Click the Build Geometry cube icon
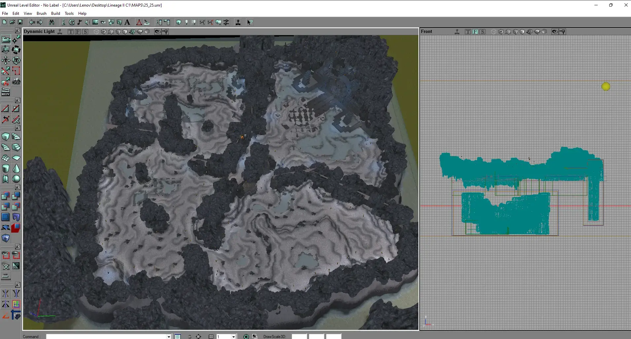Screen dimensions: 631x339 179,22
